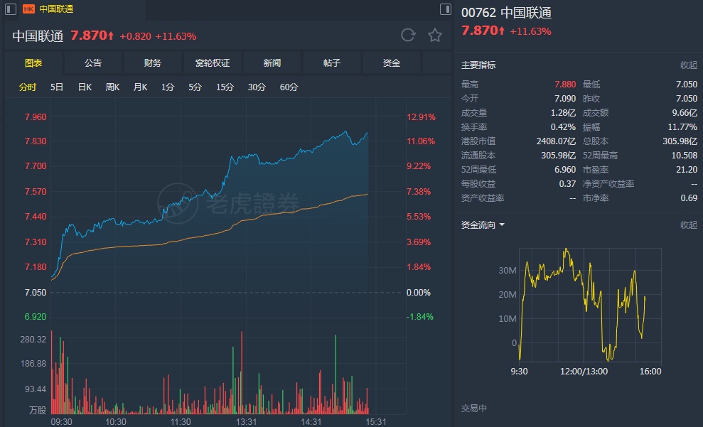
Task: Click the HK market badge icon
Action: pos(28,9)
